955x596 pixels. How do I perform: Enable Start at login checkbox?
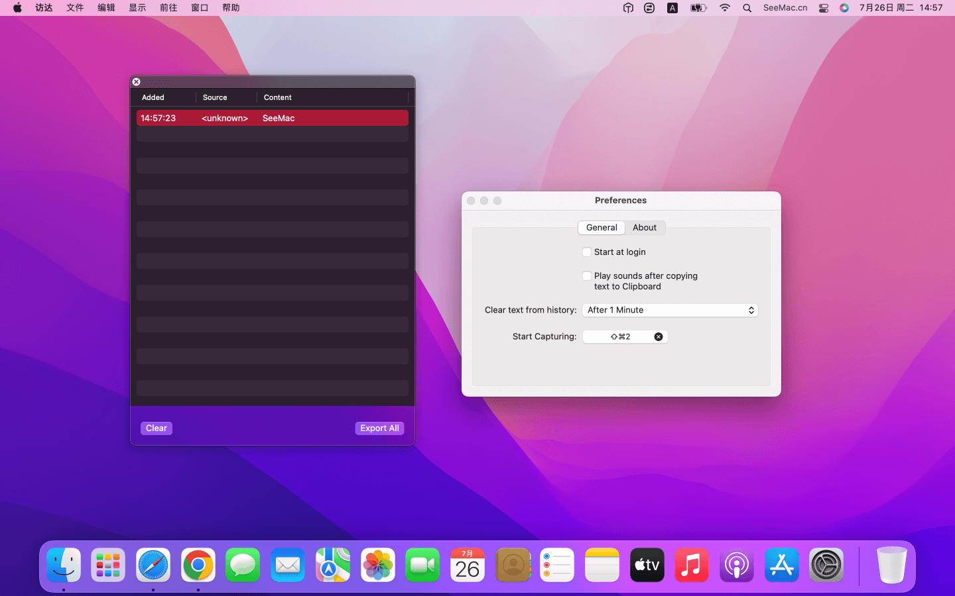click(x=587, y=252)
